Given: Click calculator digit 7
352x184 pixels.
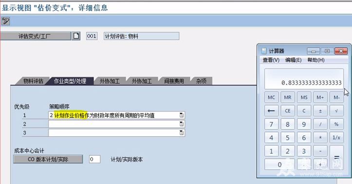Looking at the screenshot, I should [x=271, y=124].
